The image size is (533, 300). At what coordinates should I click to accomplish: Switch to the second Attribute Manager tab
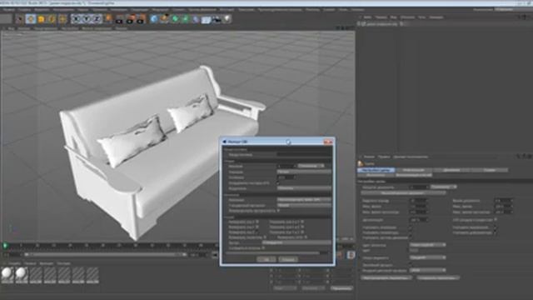coord(414,170)
